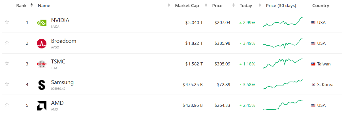The height and width of the screenshot is (115, 342).
Task: Click the Samsung black S logo
Action: point(42,85)
